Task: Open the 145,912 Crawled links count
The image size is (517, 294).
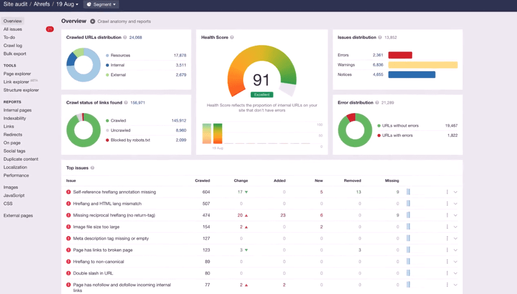Action: (x=179, y=121)
